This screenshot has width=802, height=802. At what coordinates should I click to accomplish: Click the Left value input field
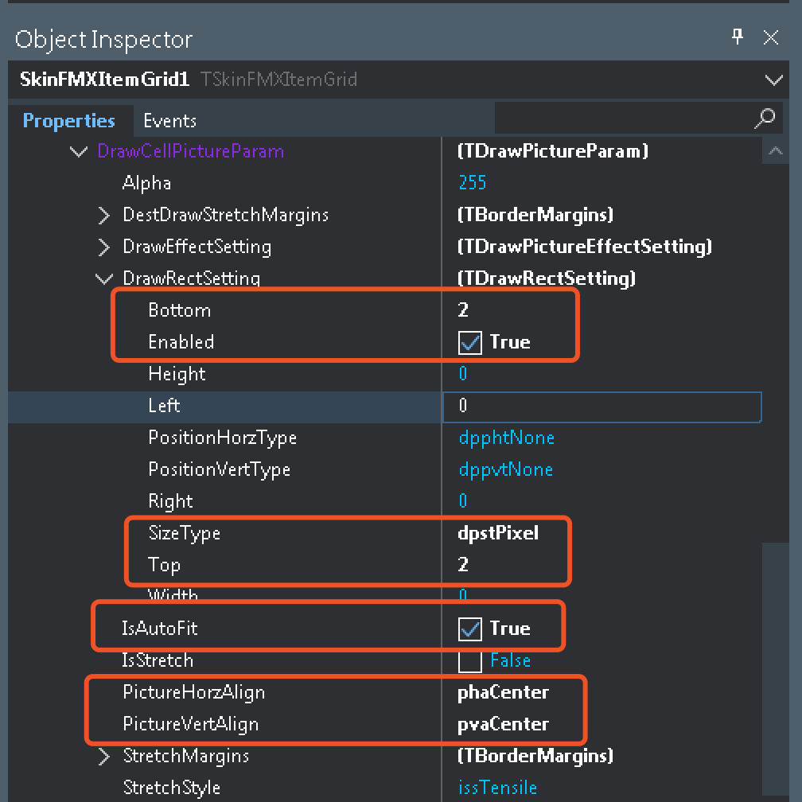pos(602,407)
